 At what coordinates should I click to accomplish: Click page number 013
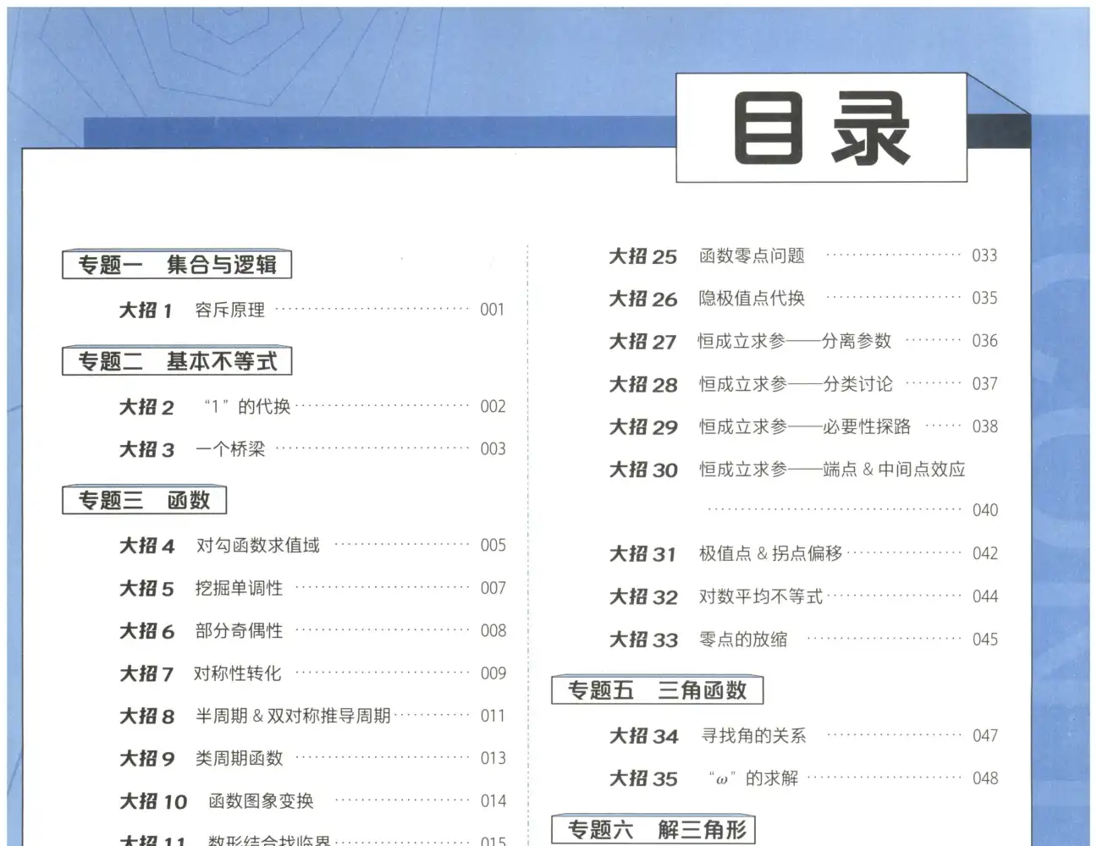point(493,758)
